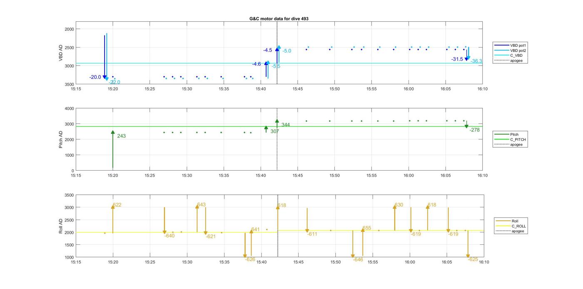Click the "15:30" time tick under the Pitch plot

[x=187, y=176]
